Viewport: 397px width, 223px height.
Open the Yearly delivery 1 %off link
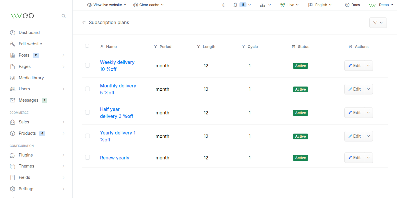point(118,136)
